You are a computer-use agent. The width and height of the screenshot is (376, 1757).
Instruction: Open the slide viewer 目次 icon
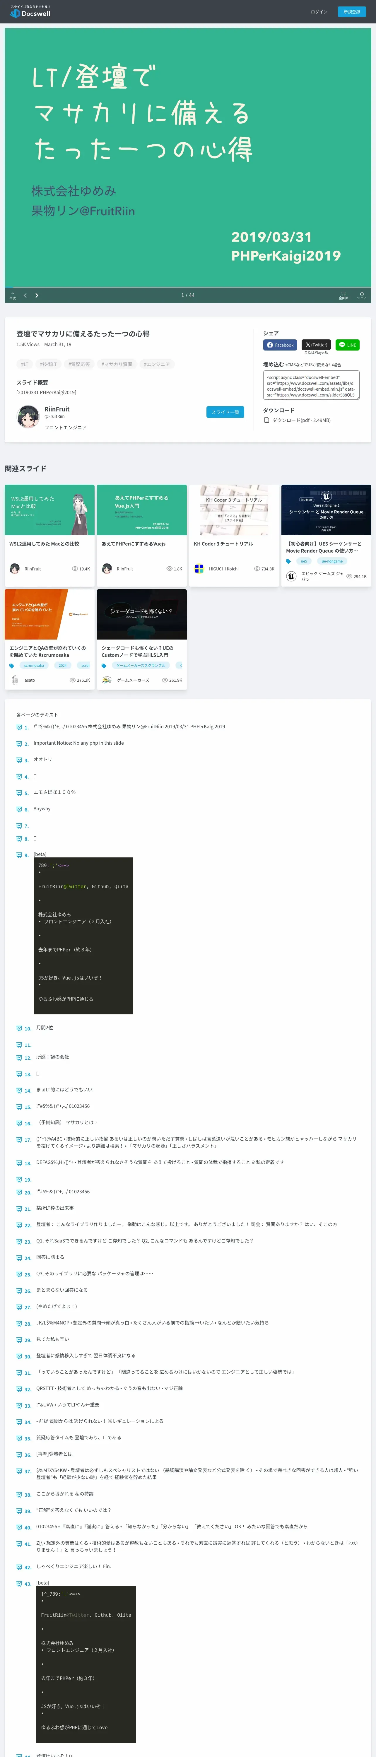tap(12, 295)
